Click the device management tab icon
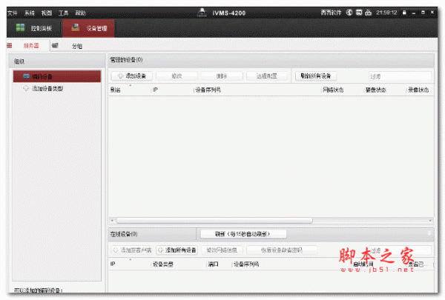This screenshot has width=445, height=300. [x=75, y=27]
